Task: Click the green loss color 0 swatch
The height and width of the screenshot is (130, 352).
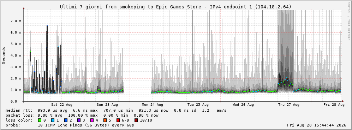Action: [40, 120]
